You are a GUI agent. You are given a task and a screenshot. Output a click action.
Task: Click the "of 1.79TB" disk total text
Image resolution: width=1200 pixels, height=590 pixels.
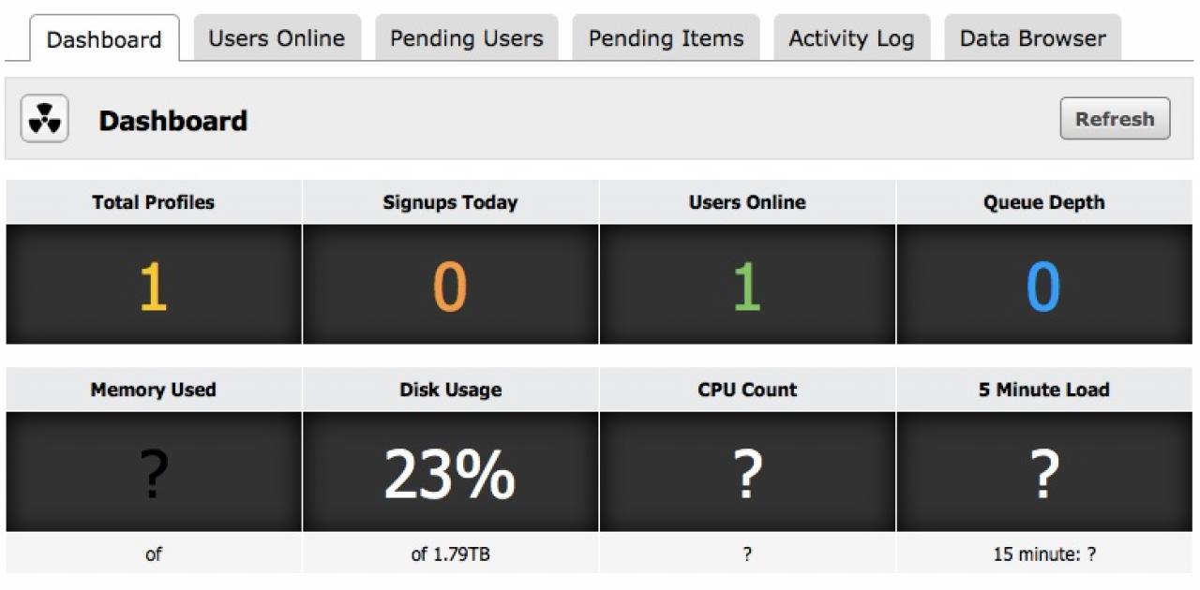point(450,554)
